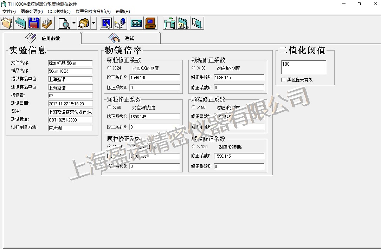Click the yellow open folder toolbar icon
The height and width of the screenshot is (249, 381).
click(x=7, y=23)
